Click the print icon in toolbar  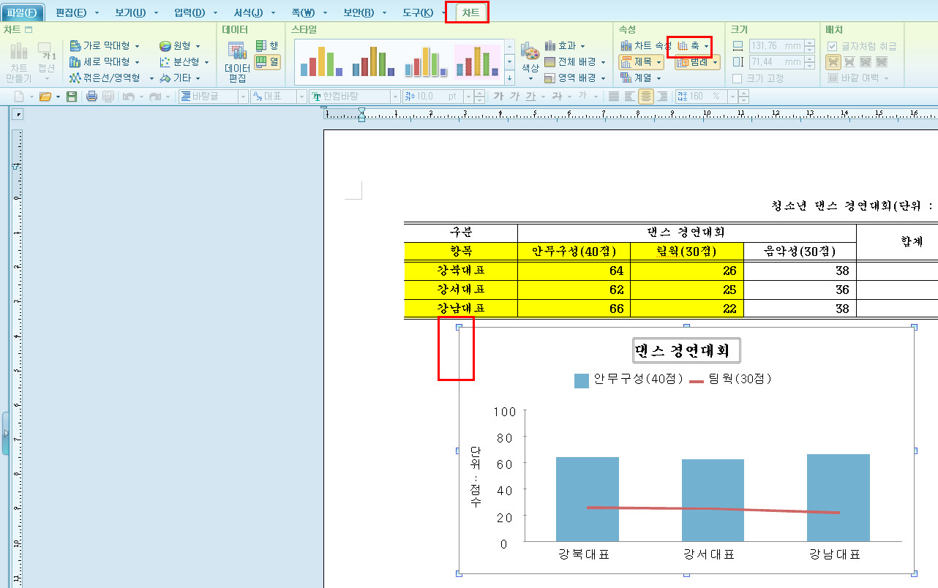[92, 97]
